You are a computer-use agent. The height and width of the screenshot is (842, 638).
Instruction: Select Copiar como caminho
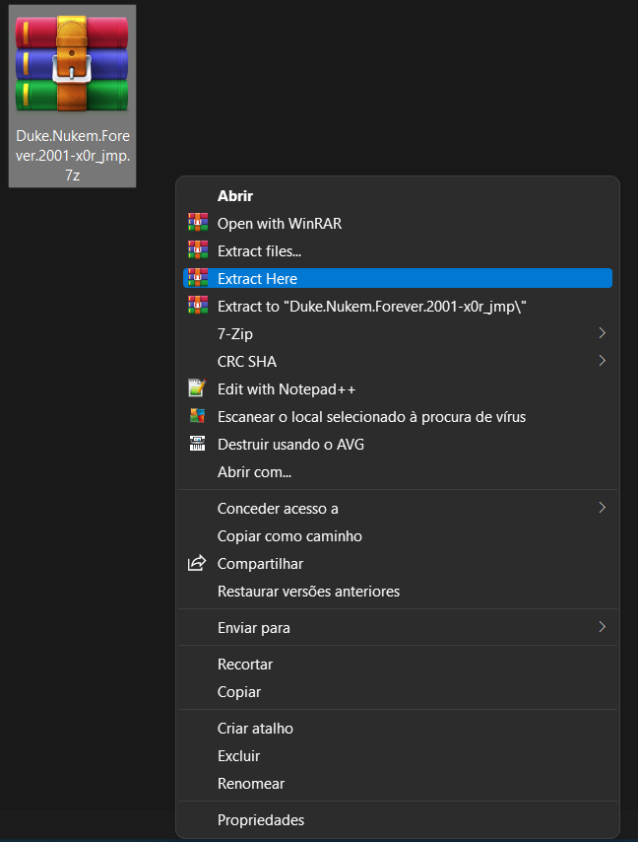289,536
